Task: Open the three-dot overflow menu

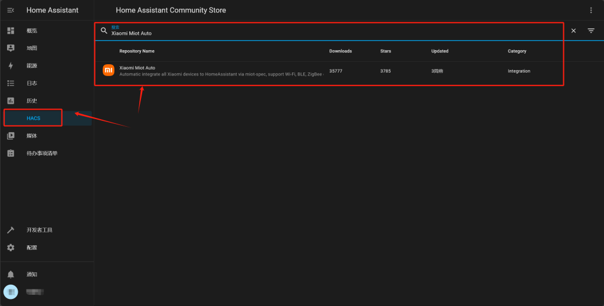Action: [x=591, y=11]
